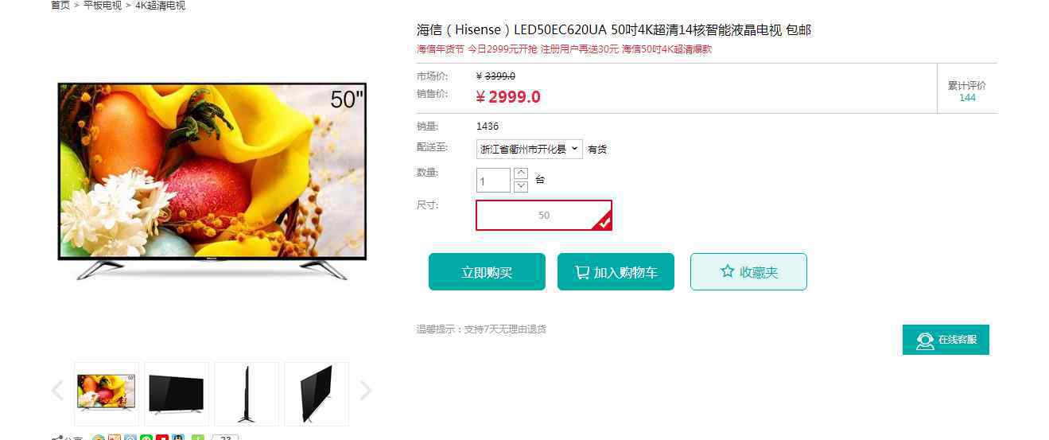
Task: Go to 平板电视 breadcrumb category
Action: pyautogui.click(x=103, y=6)
